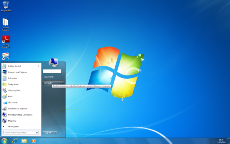This screenshot has height=144, width=230.
Task: Click the Log off button
Action: click(48, 133)
